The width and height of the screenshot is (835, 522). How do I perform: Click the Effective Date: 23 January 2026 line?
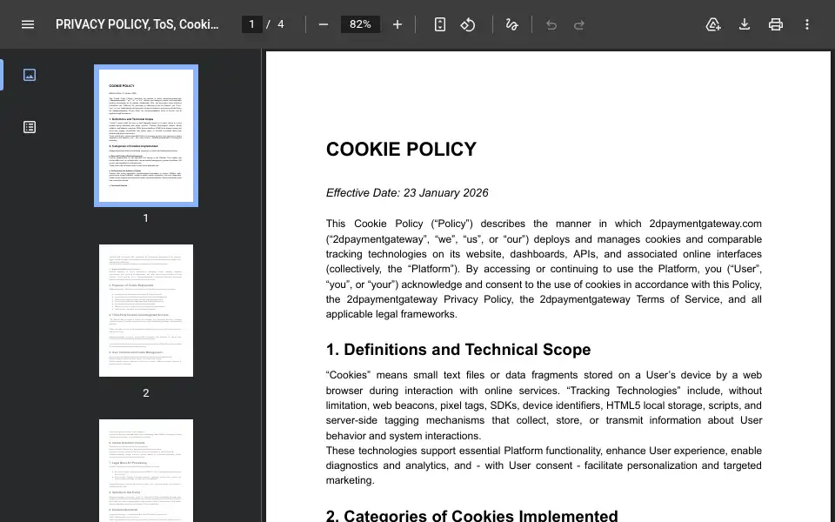407,193
